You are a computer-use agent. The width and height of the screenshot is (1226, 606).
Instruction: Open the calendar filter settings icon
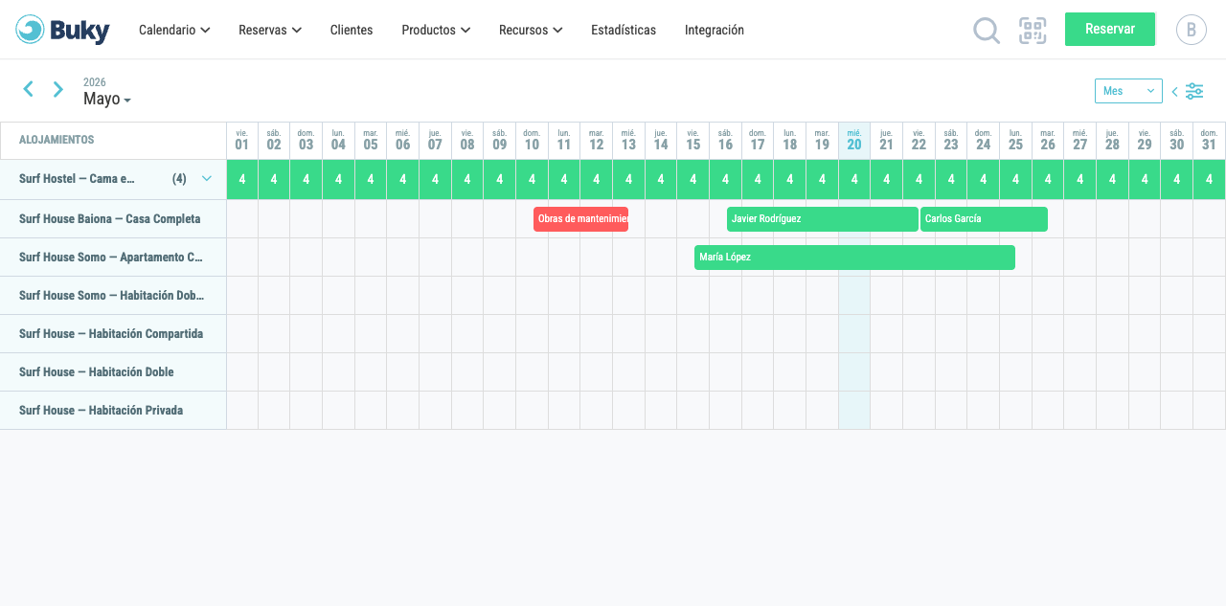pos(1194,91)
